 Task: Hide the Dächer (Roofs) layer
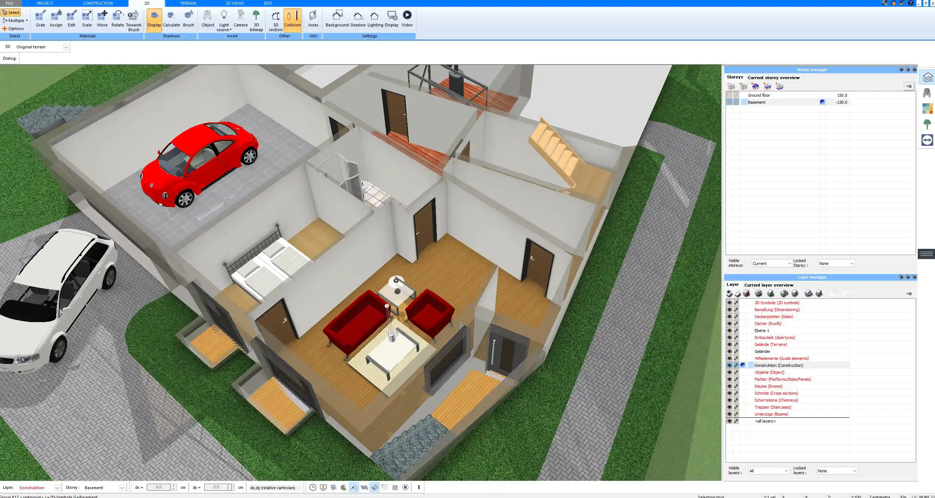click(x=729, y=324)
